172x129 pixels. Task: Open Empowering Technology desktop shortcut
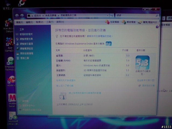10,64
